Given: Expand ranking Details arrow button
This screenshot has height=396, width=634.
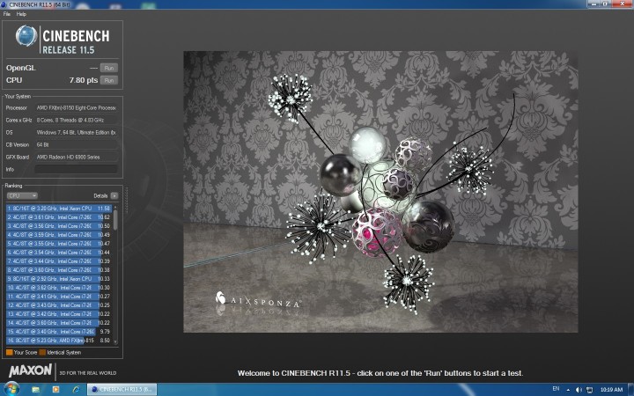Looking at the screenshot, I should 114,195.
